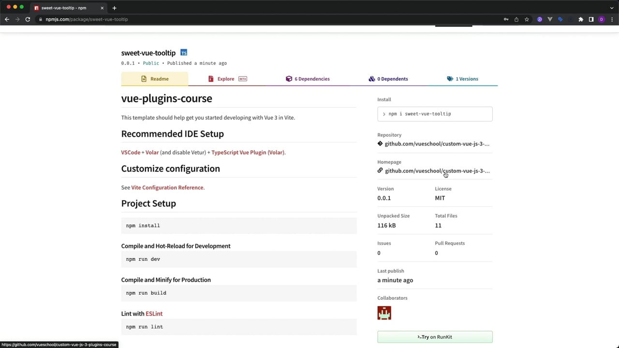Open the 0 Dependents tab
The height and width of the screenshot is (348, 619).
click(x=388, y=79)
